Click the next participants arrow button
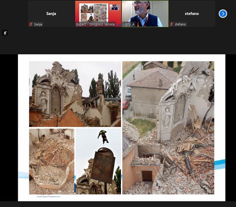 [223, 14]
